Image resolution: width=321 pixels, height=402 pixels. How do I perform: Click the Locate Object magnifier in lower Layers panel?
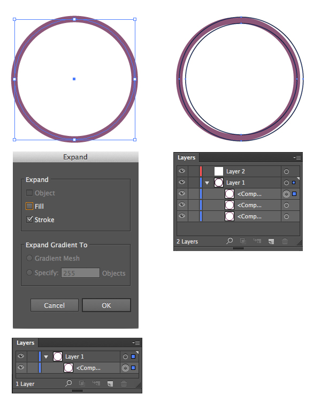(68, 383)
